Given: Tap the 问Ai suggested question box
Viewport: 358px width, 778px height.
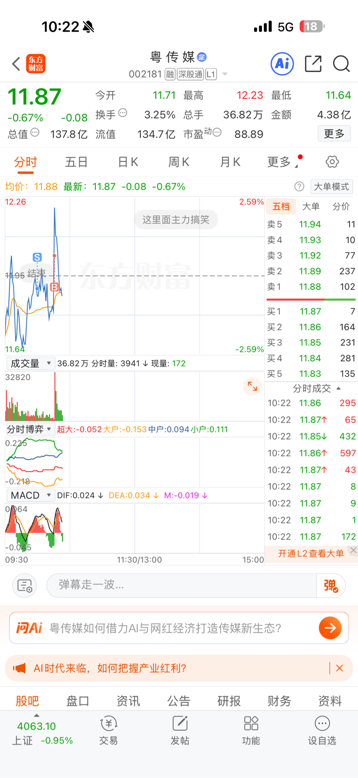Looking at the screenshot, I should point(179,628).
